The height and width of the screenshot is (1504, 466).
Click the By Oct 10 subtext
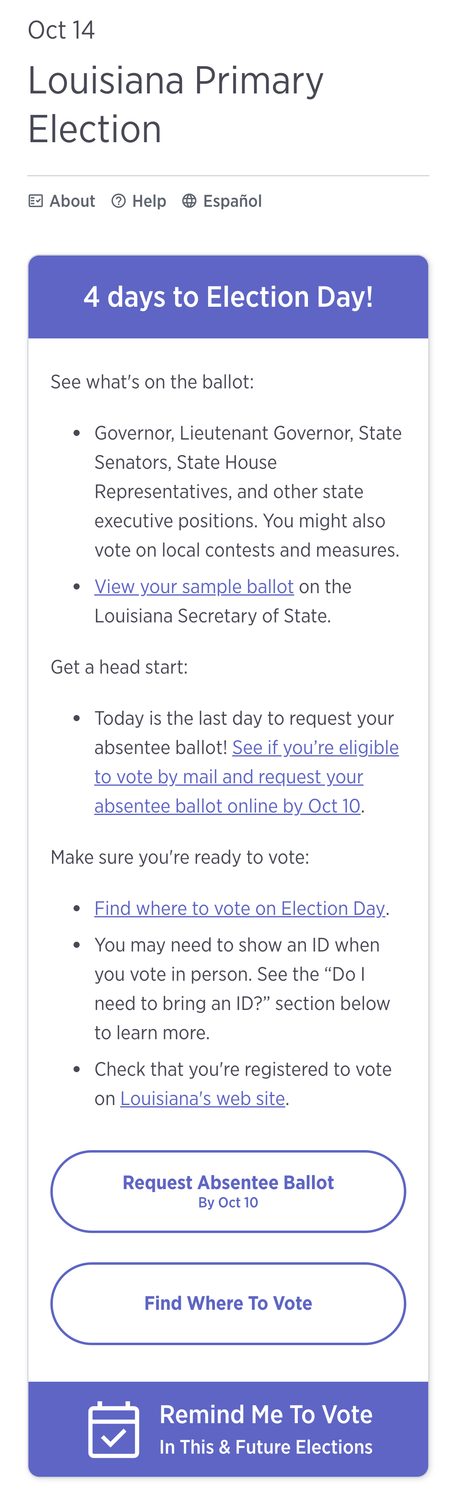228,1203
